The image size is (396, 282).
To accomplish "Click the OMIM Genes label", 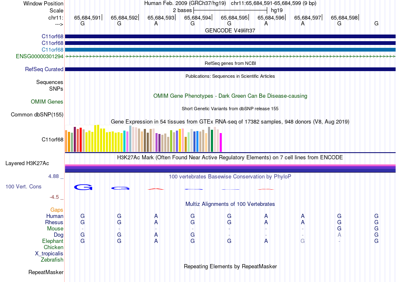I will click(x=47, y=101).
